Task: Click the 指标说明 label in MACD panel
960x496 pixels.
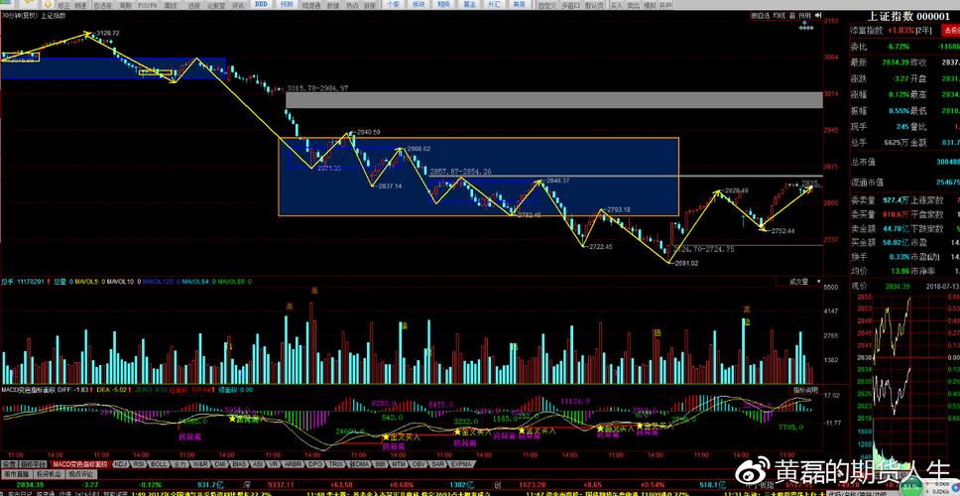Action: (805, 391)
